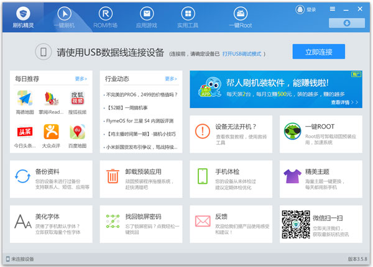Open the 找回锁屏密码 card title
This screenshot has height=267, width=373.
tap(143, 217)
